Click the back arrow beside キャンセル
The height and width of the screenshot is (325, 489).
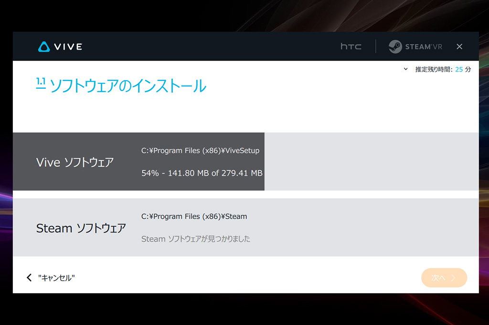(x=29, y=277)
